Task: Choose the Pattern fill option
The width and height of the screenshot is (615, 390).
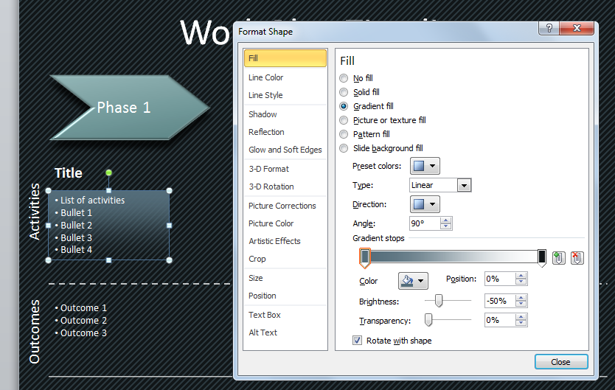Action: [344, 134]
